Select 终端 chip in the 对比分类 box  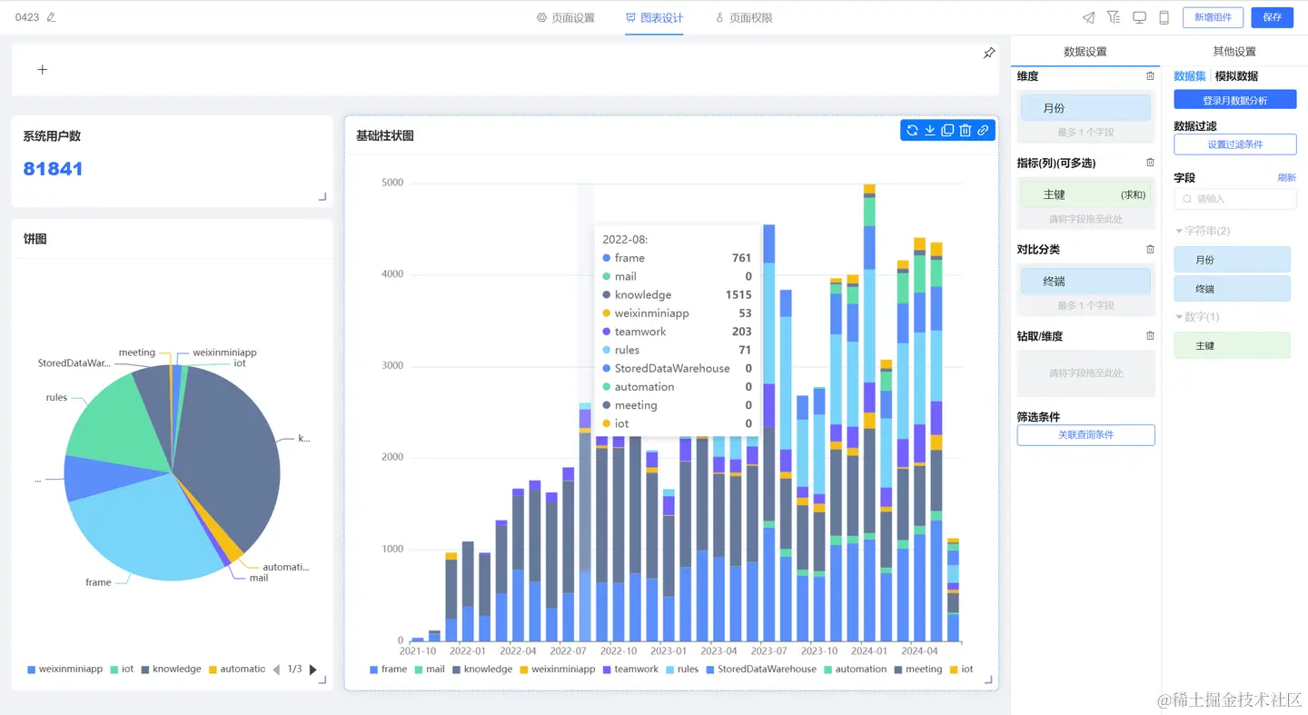tap(1085, 282)
